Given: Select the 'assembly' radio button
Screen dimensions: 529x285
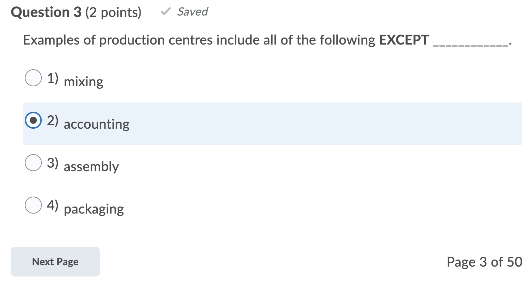Looking at the screenshot, I should pos(33,163).
